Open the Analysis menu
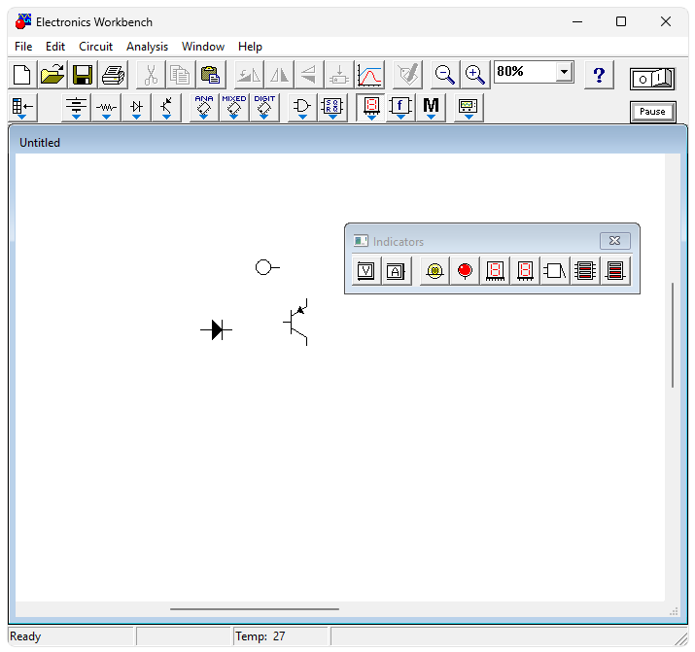Screen dimensions: 695x652 (x=147, y=47)
